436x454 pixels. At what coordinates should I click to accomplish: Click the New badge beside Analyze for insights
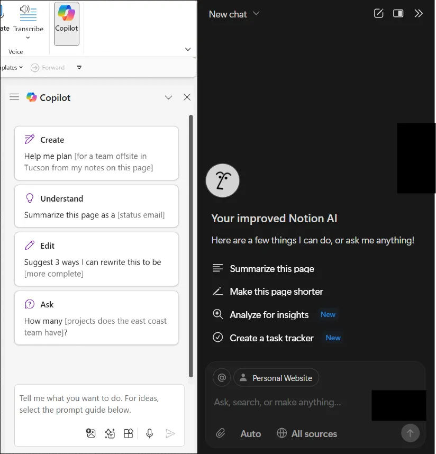tap(328, 314)
